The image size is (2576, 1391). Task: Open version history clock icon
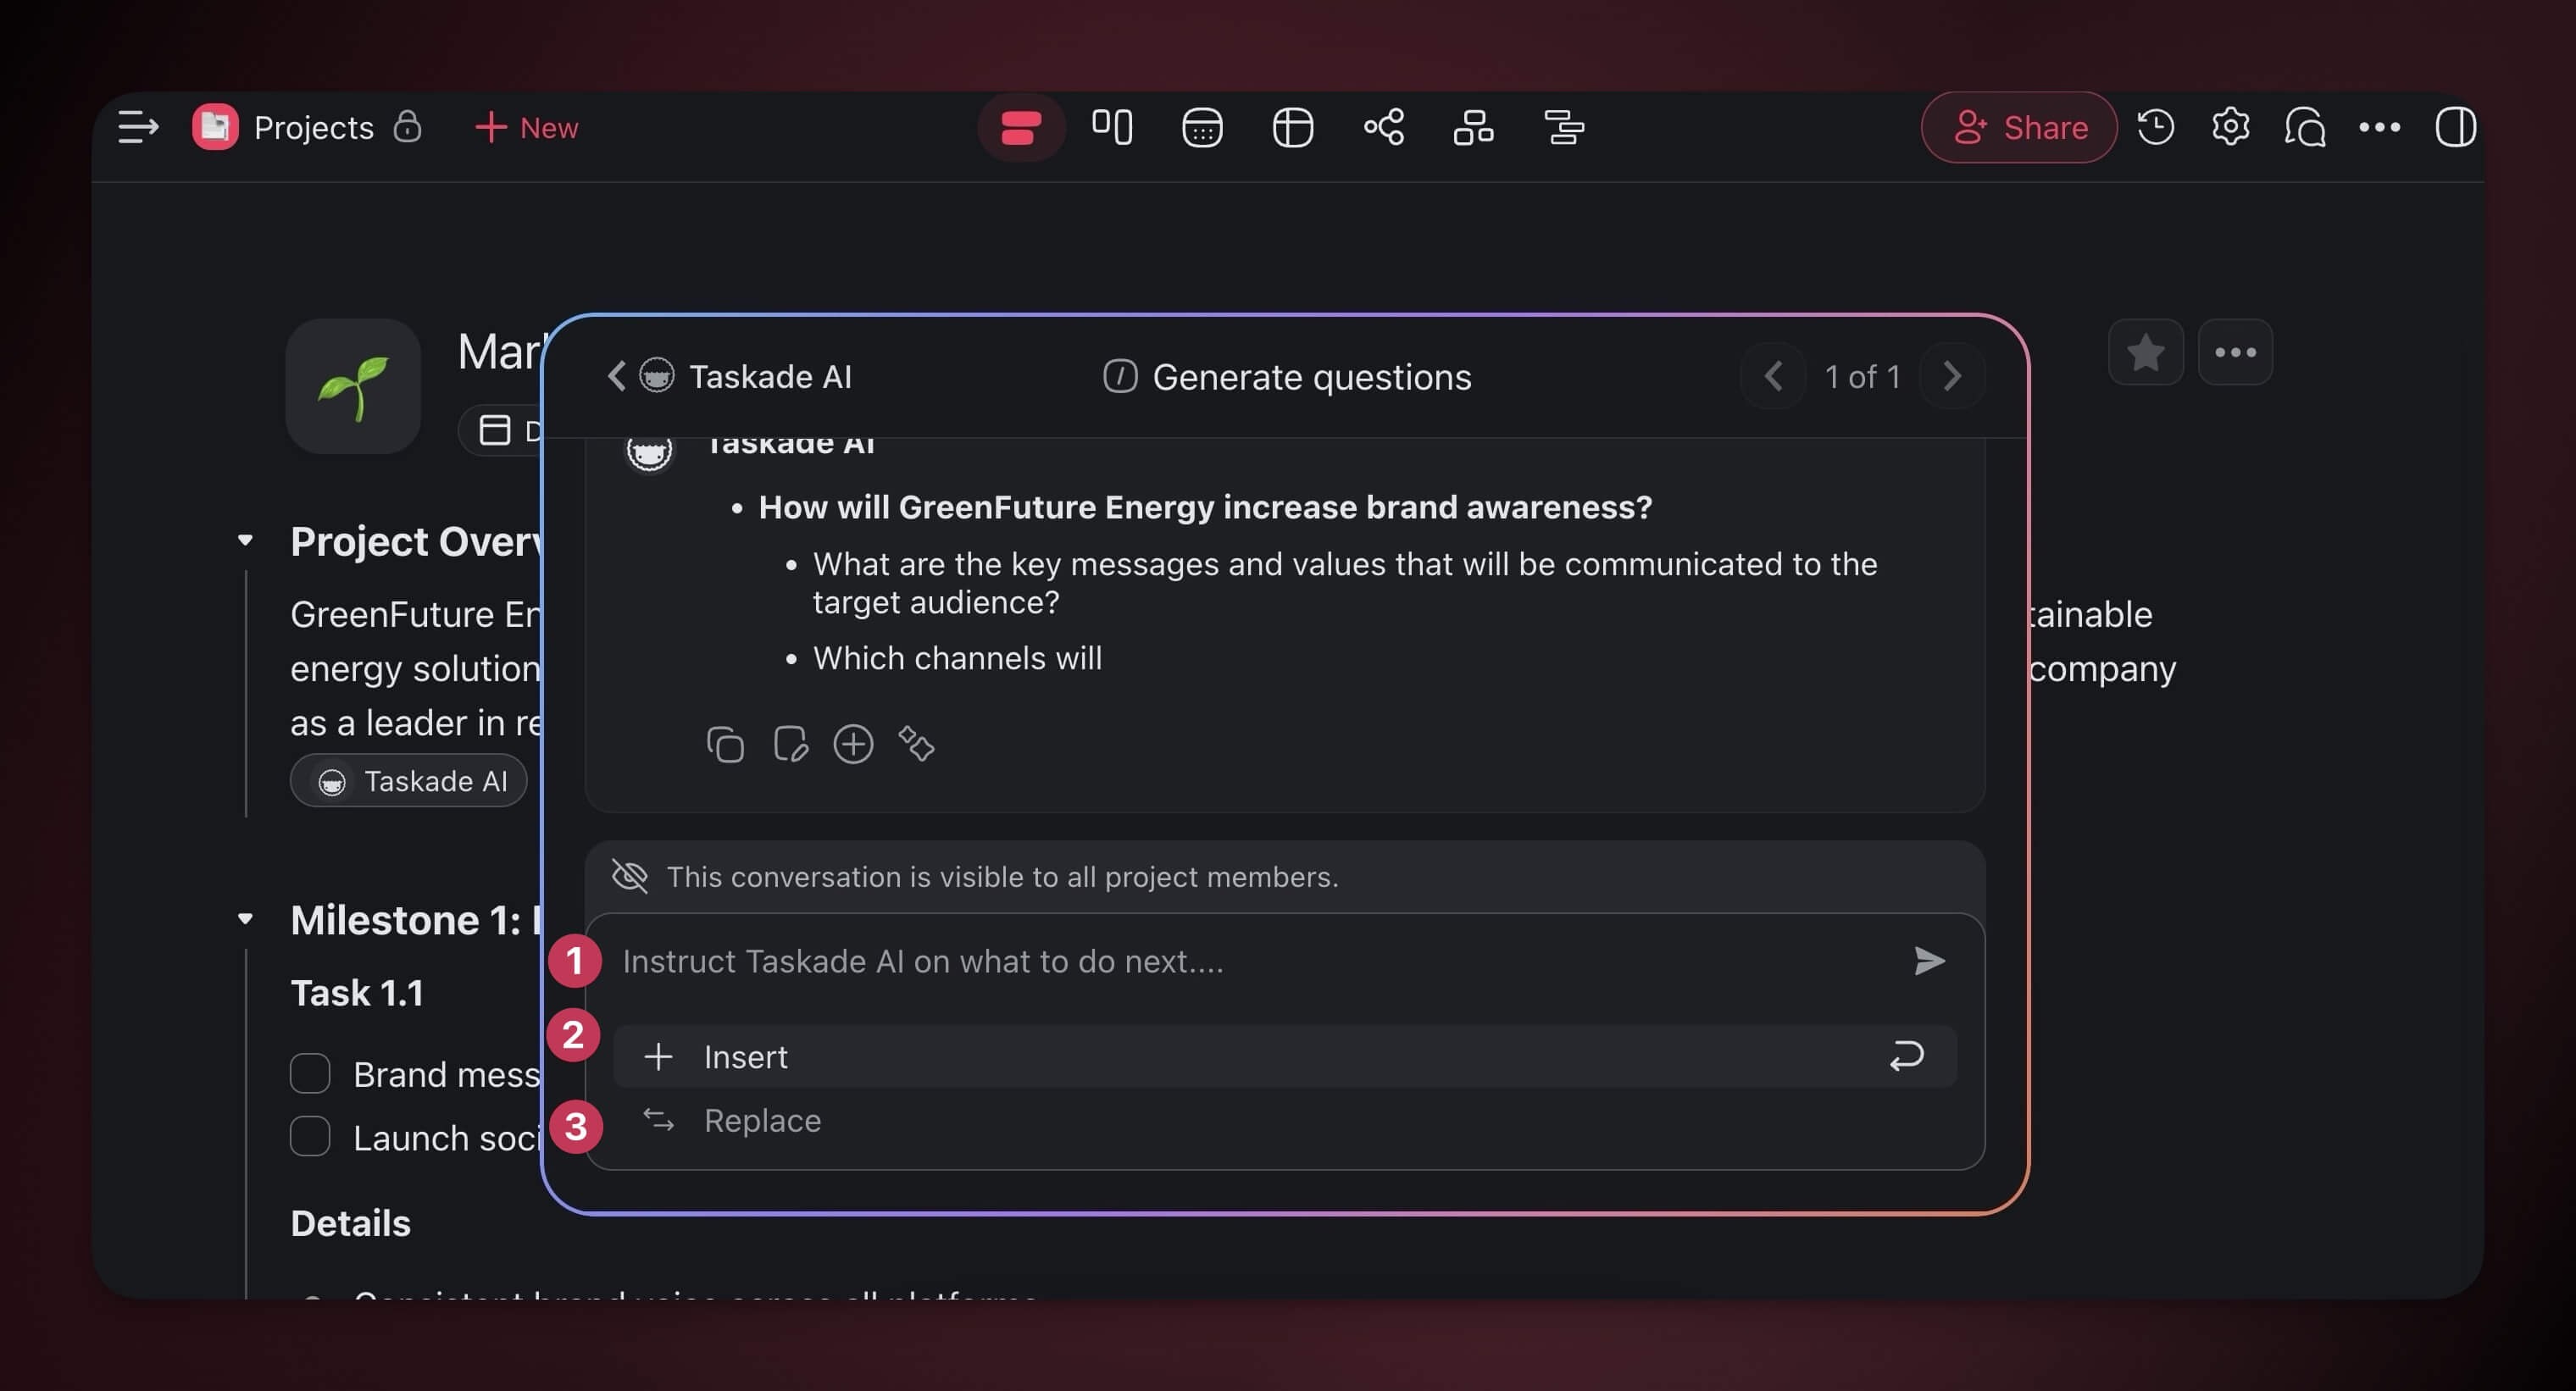pos(2155,127)
